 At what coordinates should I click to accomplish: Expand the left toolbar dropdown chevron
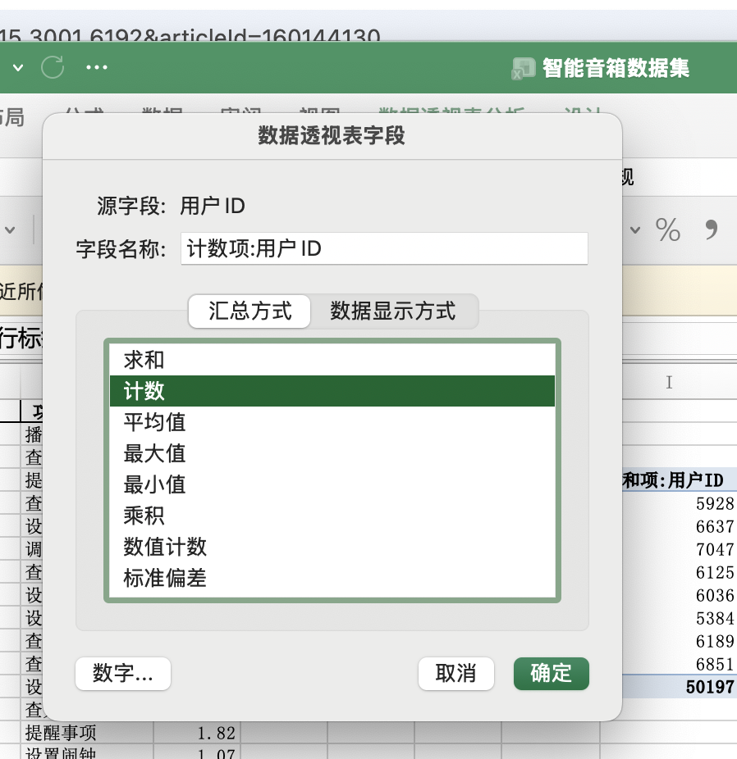click(x=10, y=230)
